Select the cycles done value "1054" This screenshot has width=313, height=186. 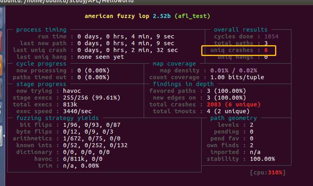point(271,36)
